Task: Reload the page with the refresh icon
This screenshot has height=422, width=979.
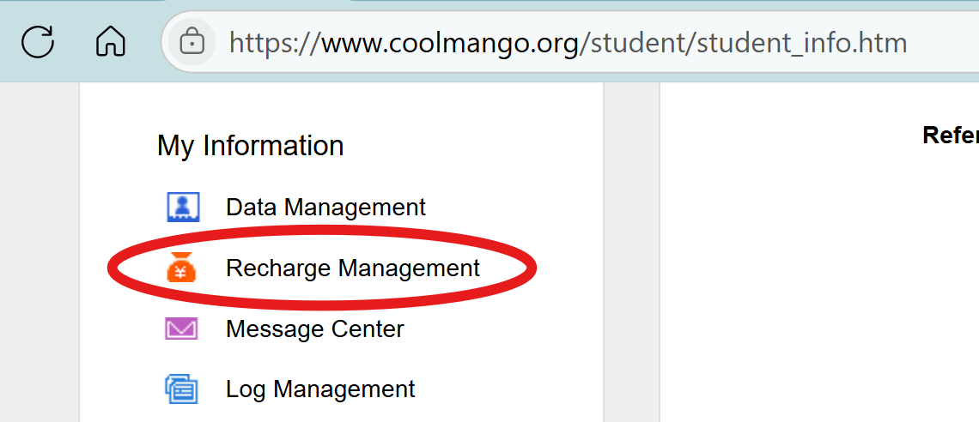Action: point(38,42)
